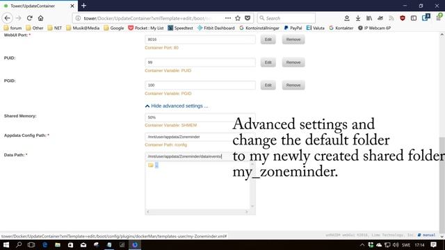The image size is (445, 250).
Task: Open the Kontakter bookmark
Action: click(341, 28)
